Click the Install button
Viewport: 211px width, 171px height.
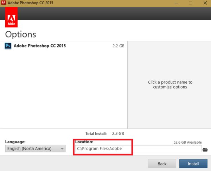coord(193,164)
